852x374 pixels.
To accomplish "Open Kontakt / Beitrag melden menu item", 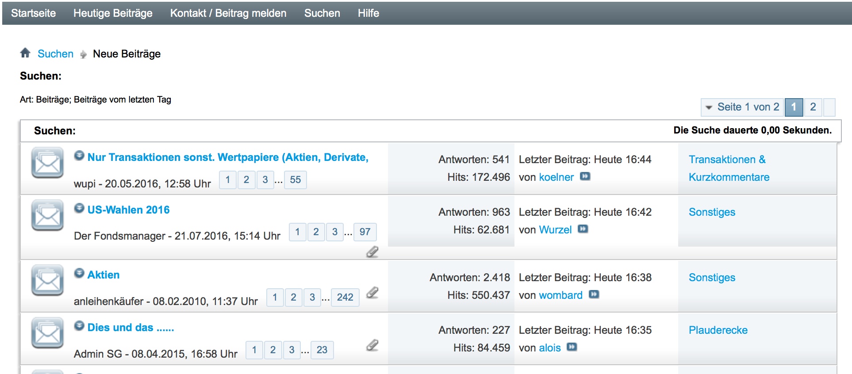I will pyautogui.click(x=228, y=13).
